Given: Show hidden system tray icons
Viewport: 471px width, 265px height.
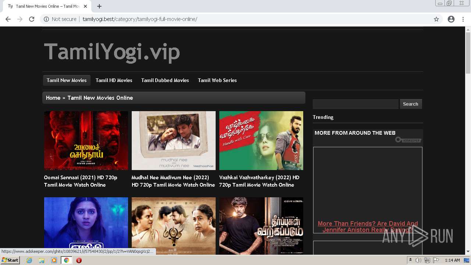Looking at the screenshot, I should [410, 260].
